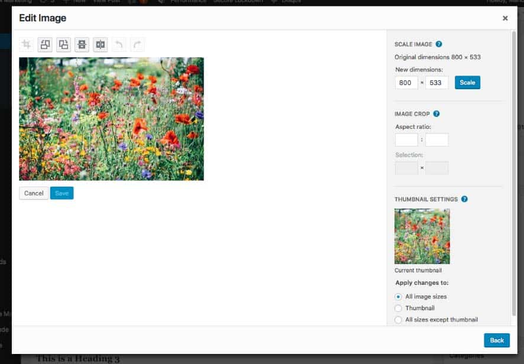This screenshot has width=524, height=364.
Task: Click the new width field showing 800
Action: [406, 83]
